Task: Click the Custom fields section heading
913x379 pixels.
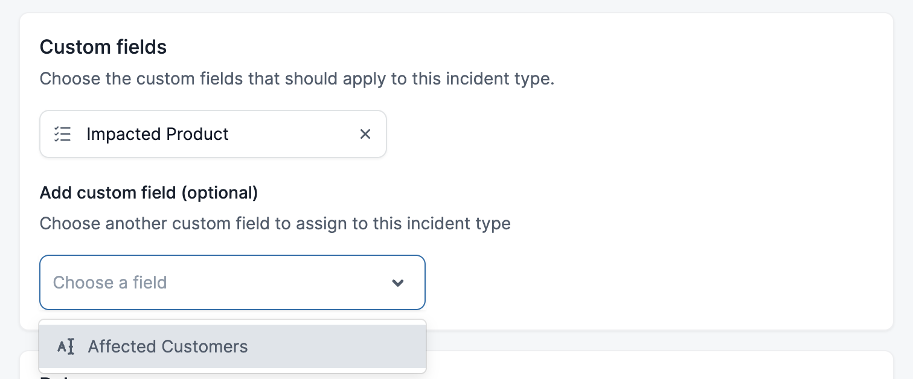Action: coord(103,47)
